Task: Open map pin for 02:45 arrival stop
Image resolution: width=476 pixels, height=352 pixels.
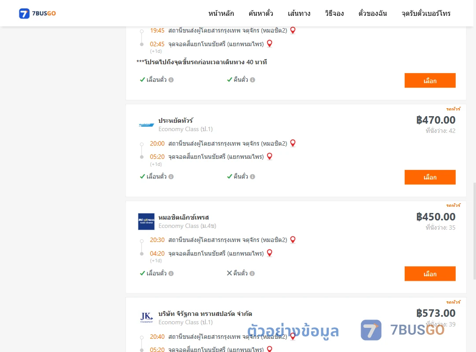Action: 270,44
